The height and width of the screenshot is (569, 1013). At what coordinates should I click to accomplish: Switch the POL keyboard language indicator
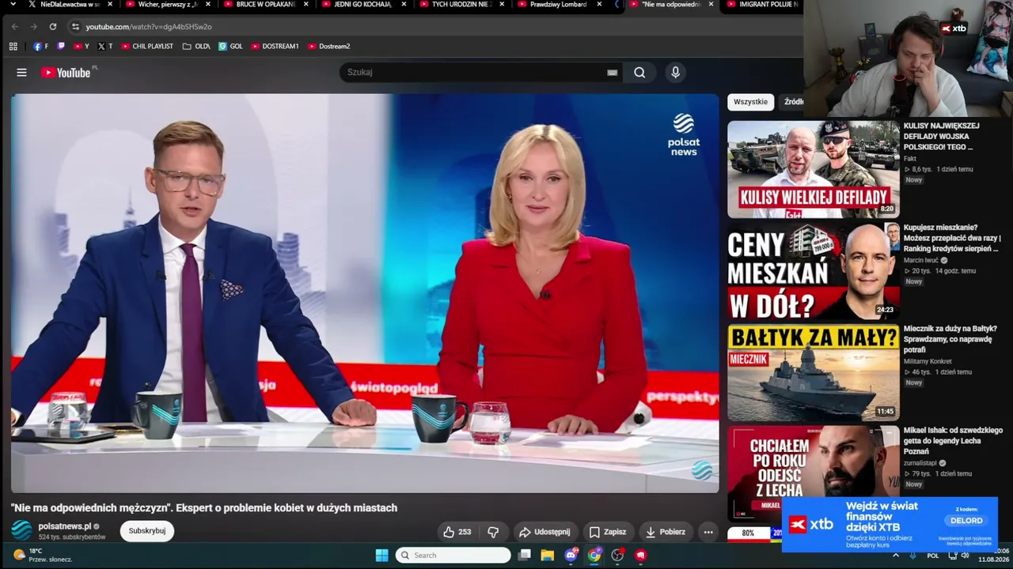933,556
